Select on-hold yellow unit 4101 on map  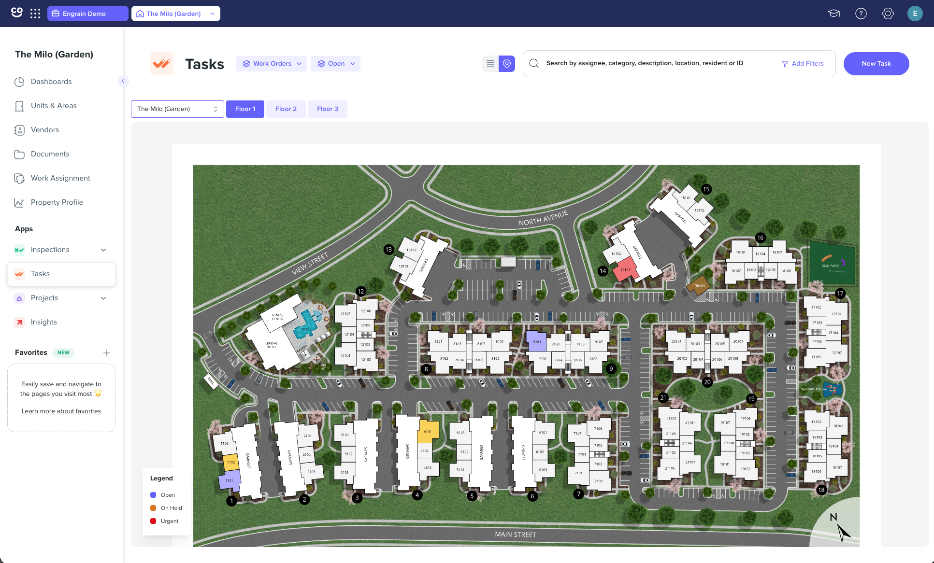click(x=428, y=432)
